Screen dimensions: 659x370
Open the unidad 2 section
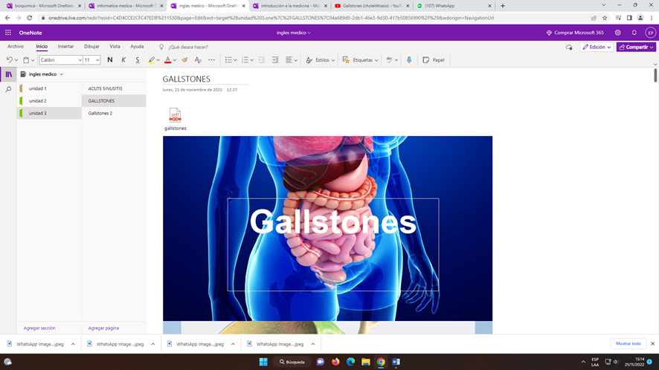pyautogui.click(x=49, y=101)
